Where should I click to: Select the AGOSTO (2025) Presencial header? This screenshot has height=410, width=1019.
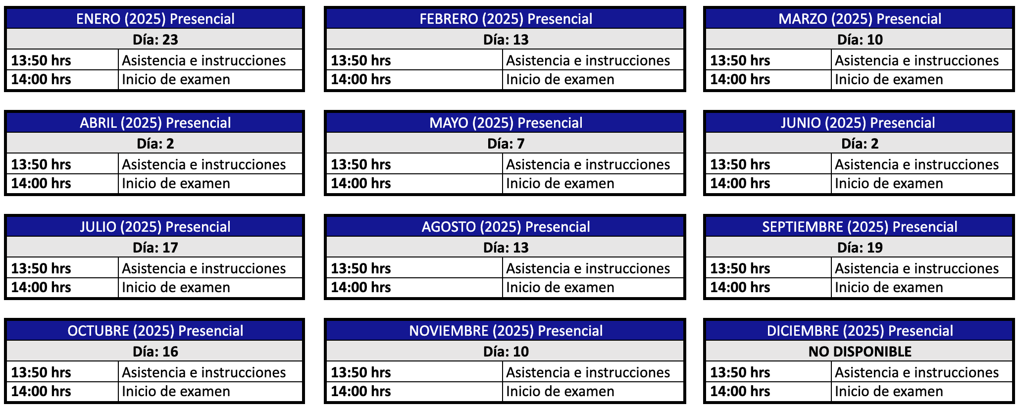tap(506, 227)
